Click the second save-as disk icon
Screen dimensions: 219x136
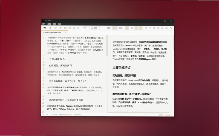74,28
